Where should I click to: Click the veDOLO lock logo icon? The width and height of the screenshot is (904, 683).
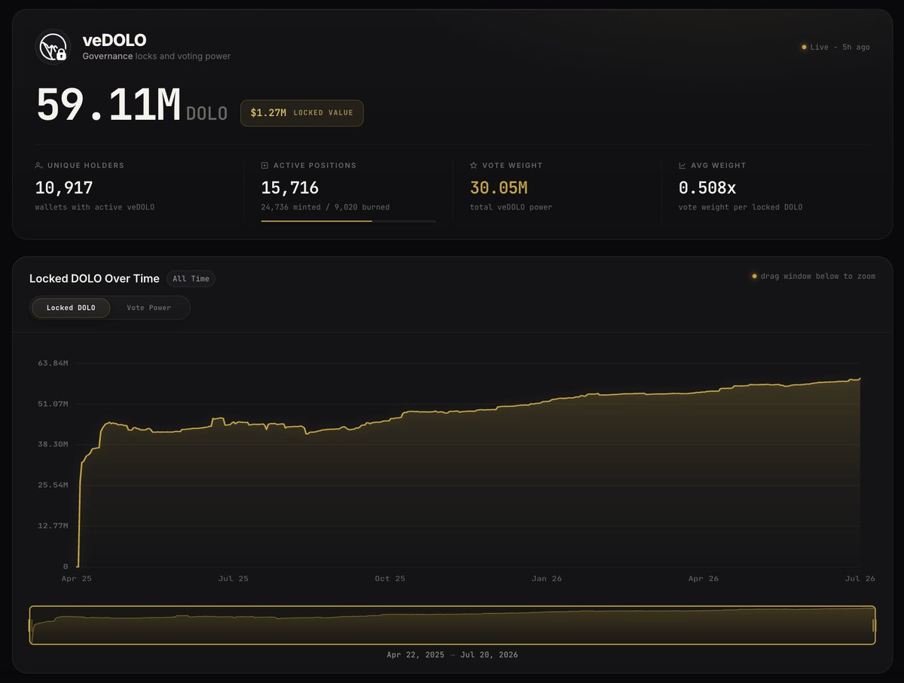coord(53,47)
